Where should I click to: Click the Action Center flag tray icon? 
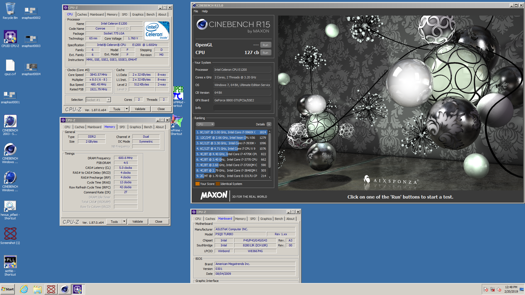click(486, 289)
